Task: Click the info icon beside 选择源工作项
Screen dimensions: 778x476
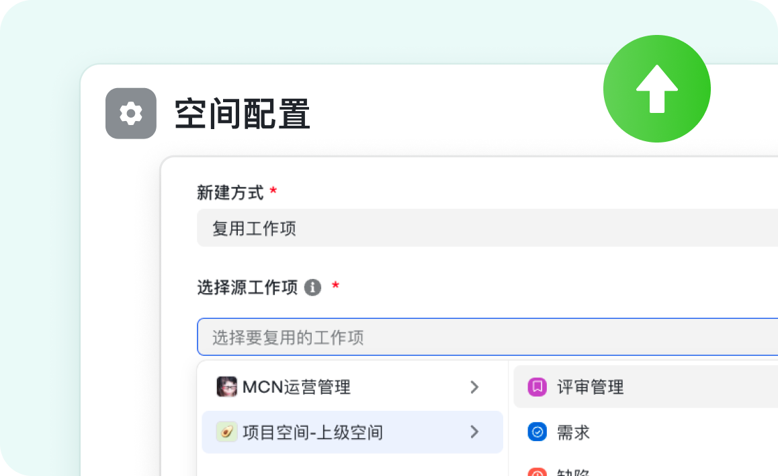Action: (312, 288)
